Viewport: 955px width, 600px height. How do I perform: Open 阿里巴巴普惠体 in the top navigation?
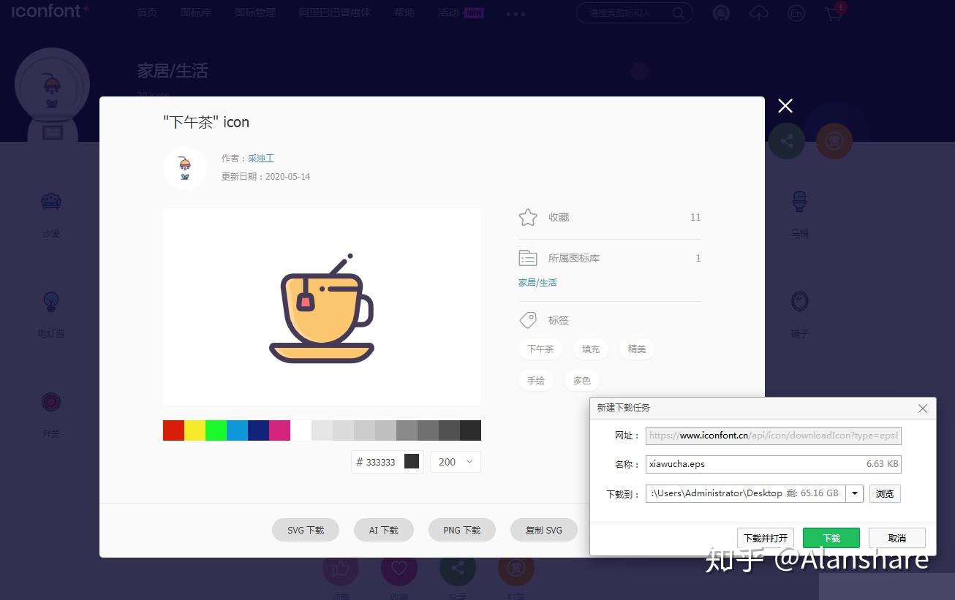click(335, 13)
